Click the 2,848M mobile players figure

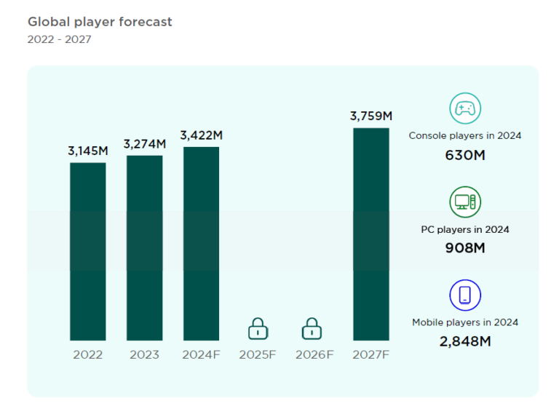[x=464, y=341]
